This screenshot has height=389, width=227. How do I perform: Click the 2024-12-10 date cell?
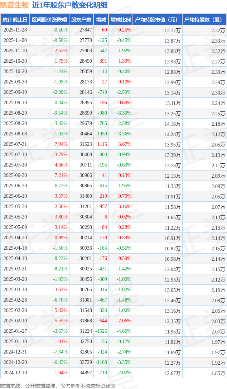(15, 373)
